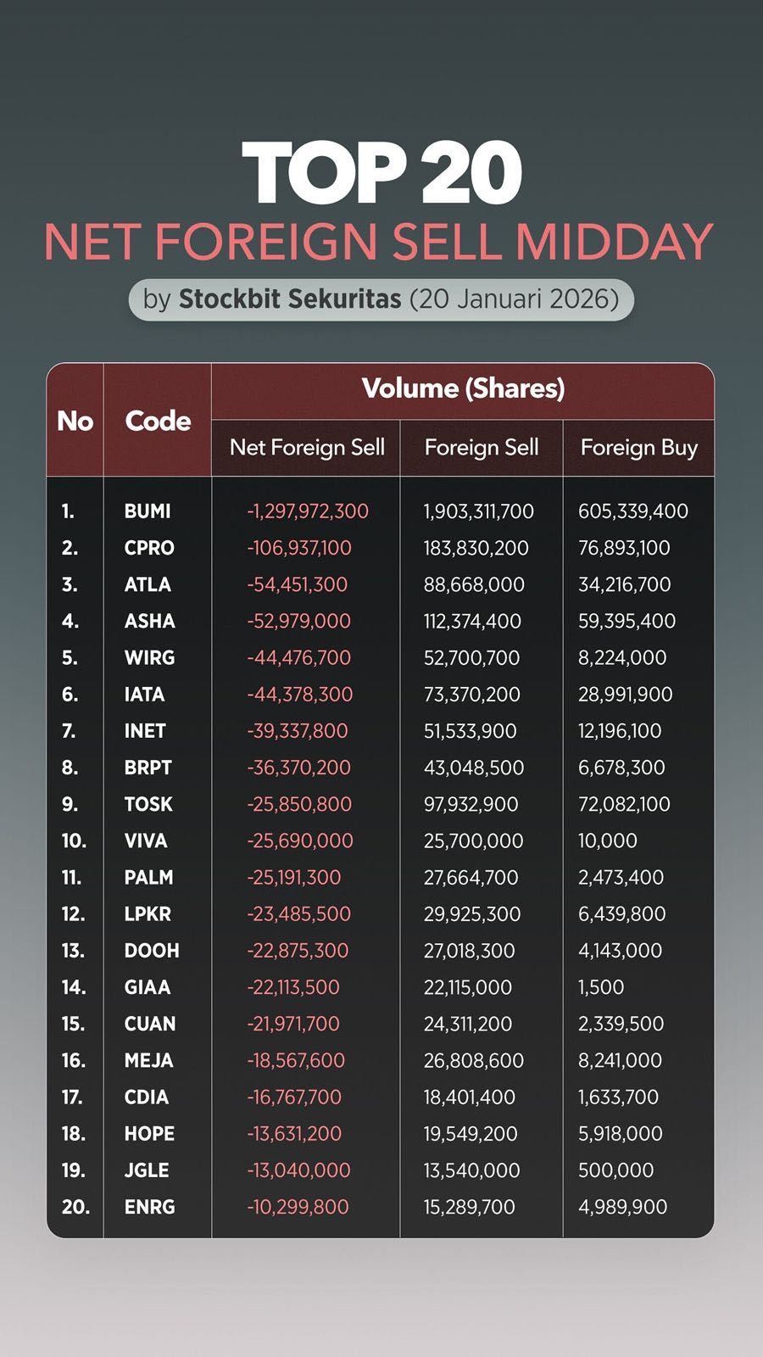
Task: Click the "No" column header
Action: coord(75,421)
